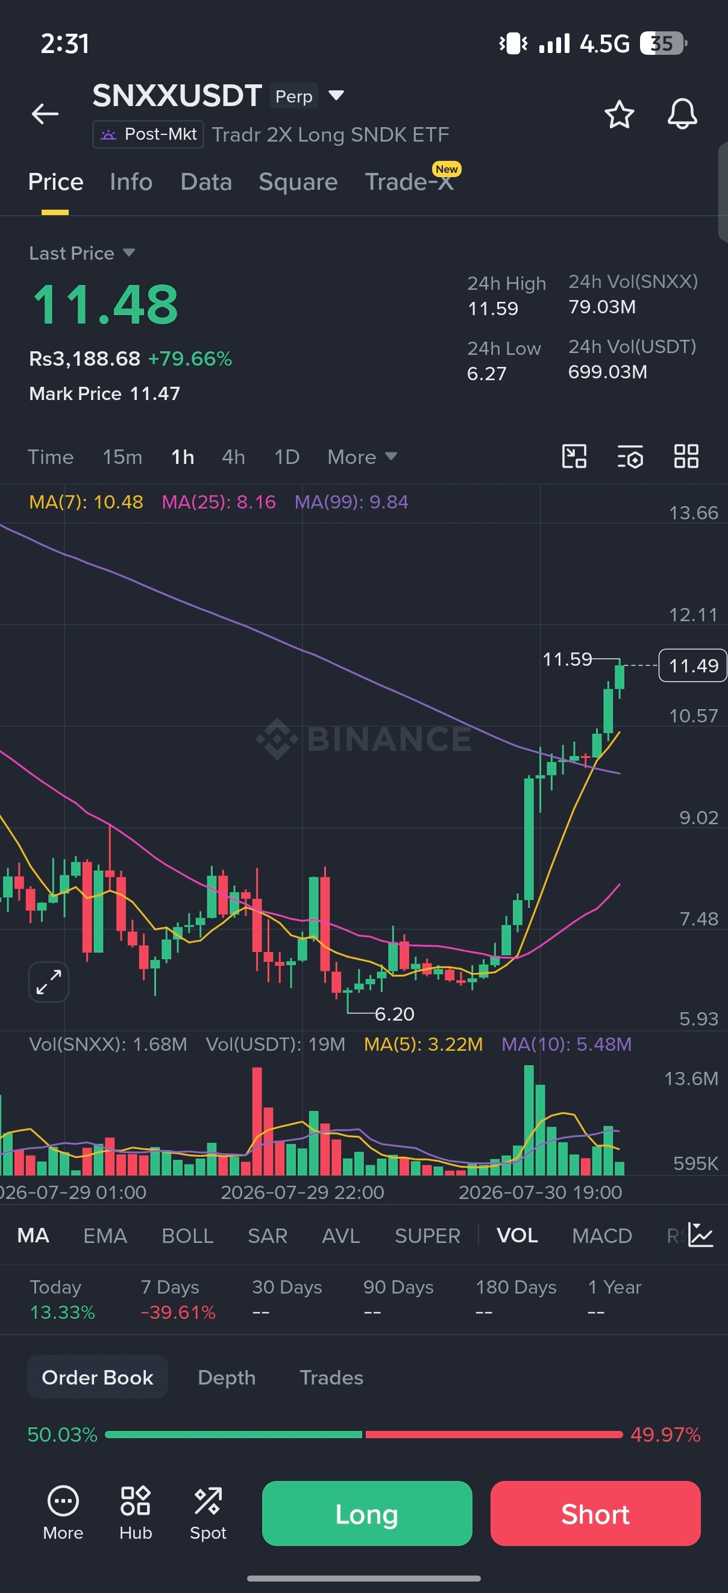Tap the side edge panel handle
728x1593 pixels.
[723, 192]
